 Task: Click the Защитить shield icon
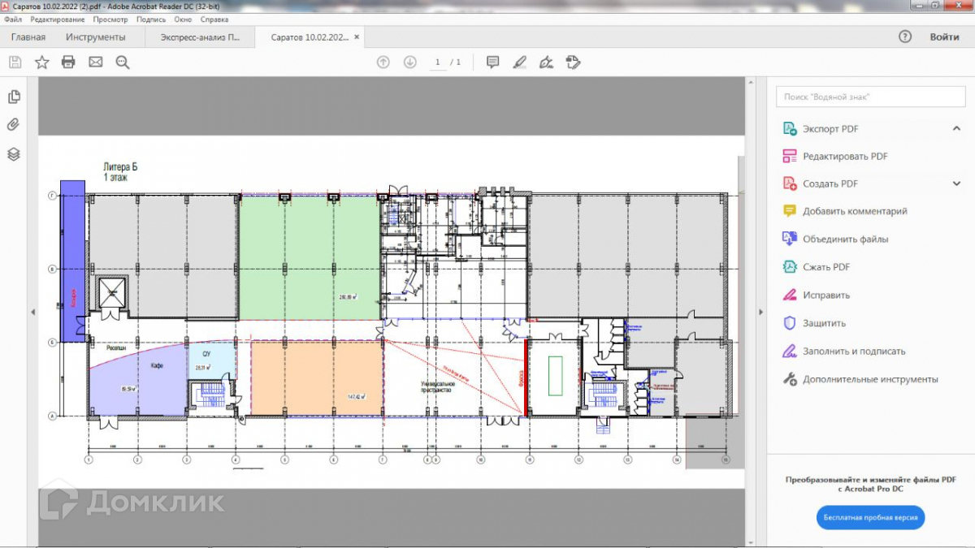789,323
